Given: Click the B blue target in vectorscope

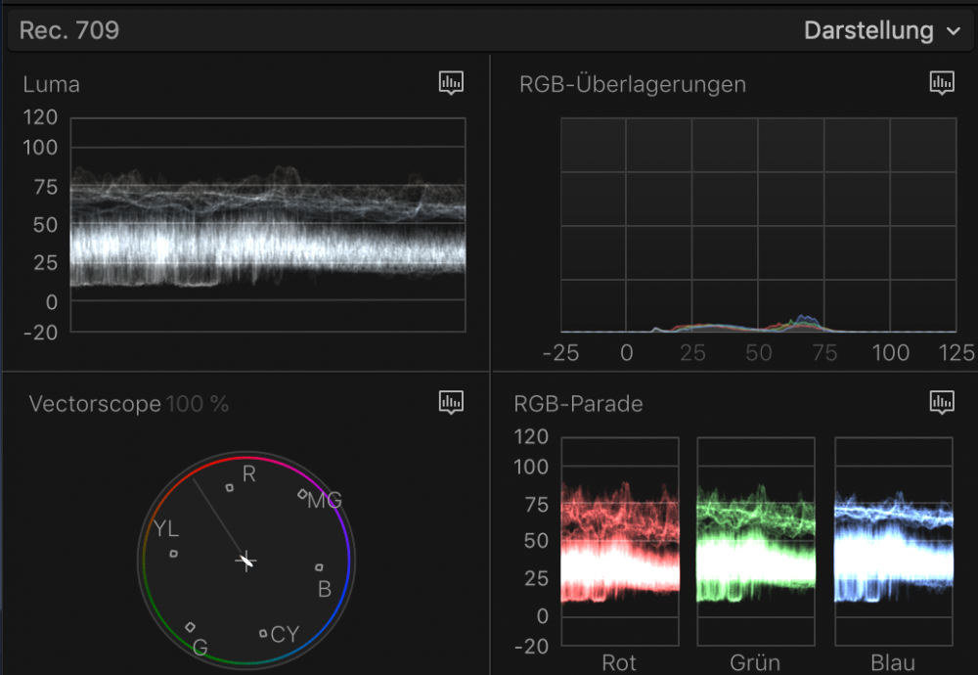Looking at the screenshot, I should tap(319, 567).
